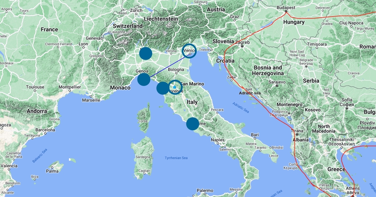Click the 'Naples' city label

pos(217,140)
